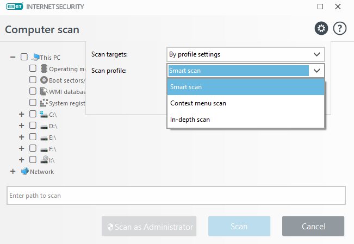This screenshot has width=354, height=244.
Task: Collapse the This PC tree node
Action: tap(13, 57)
